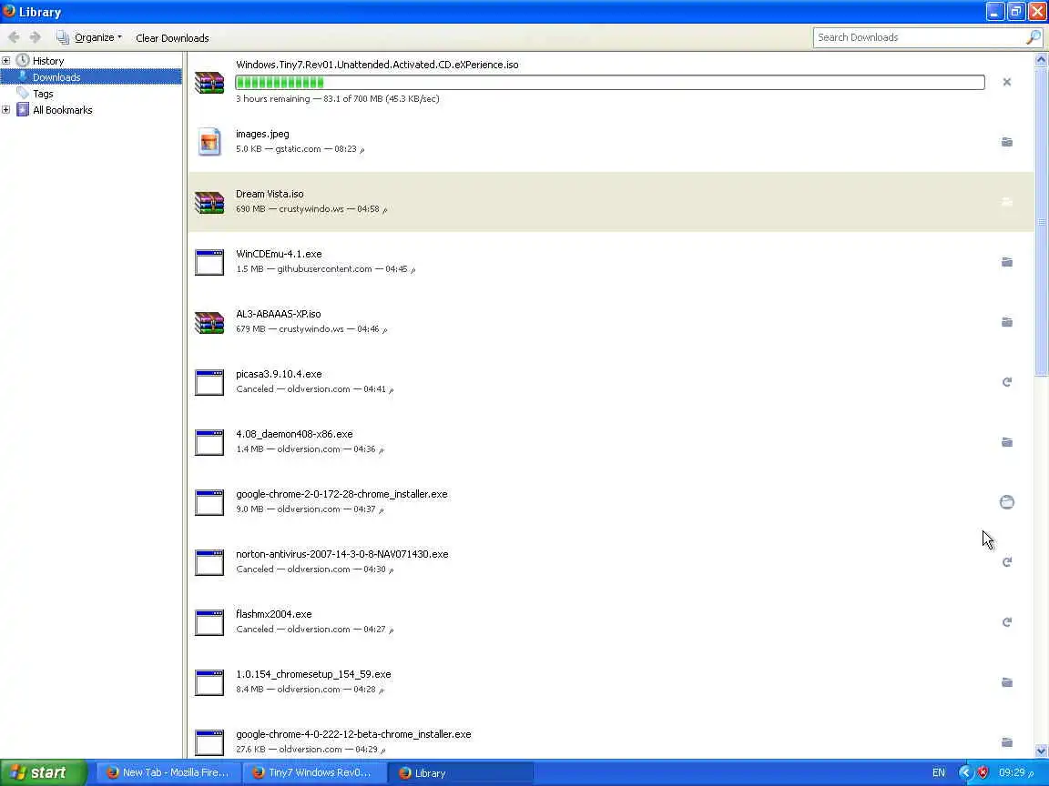Open containing folder for 4.08_daemon408-x86.exe
This screenshot has width=1049, height=786.
point(1006,442)
